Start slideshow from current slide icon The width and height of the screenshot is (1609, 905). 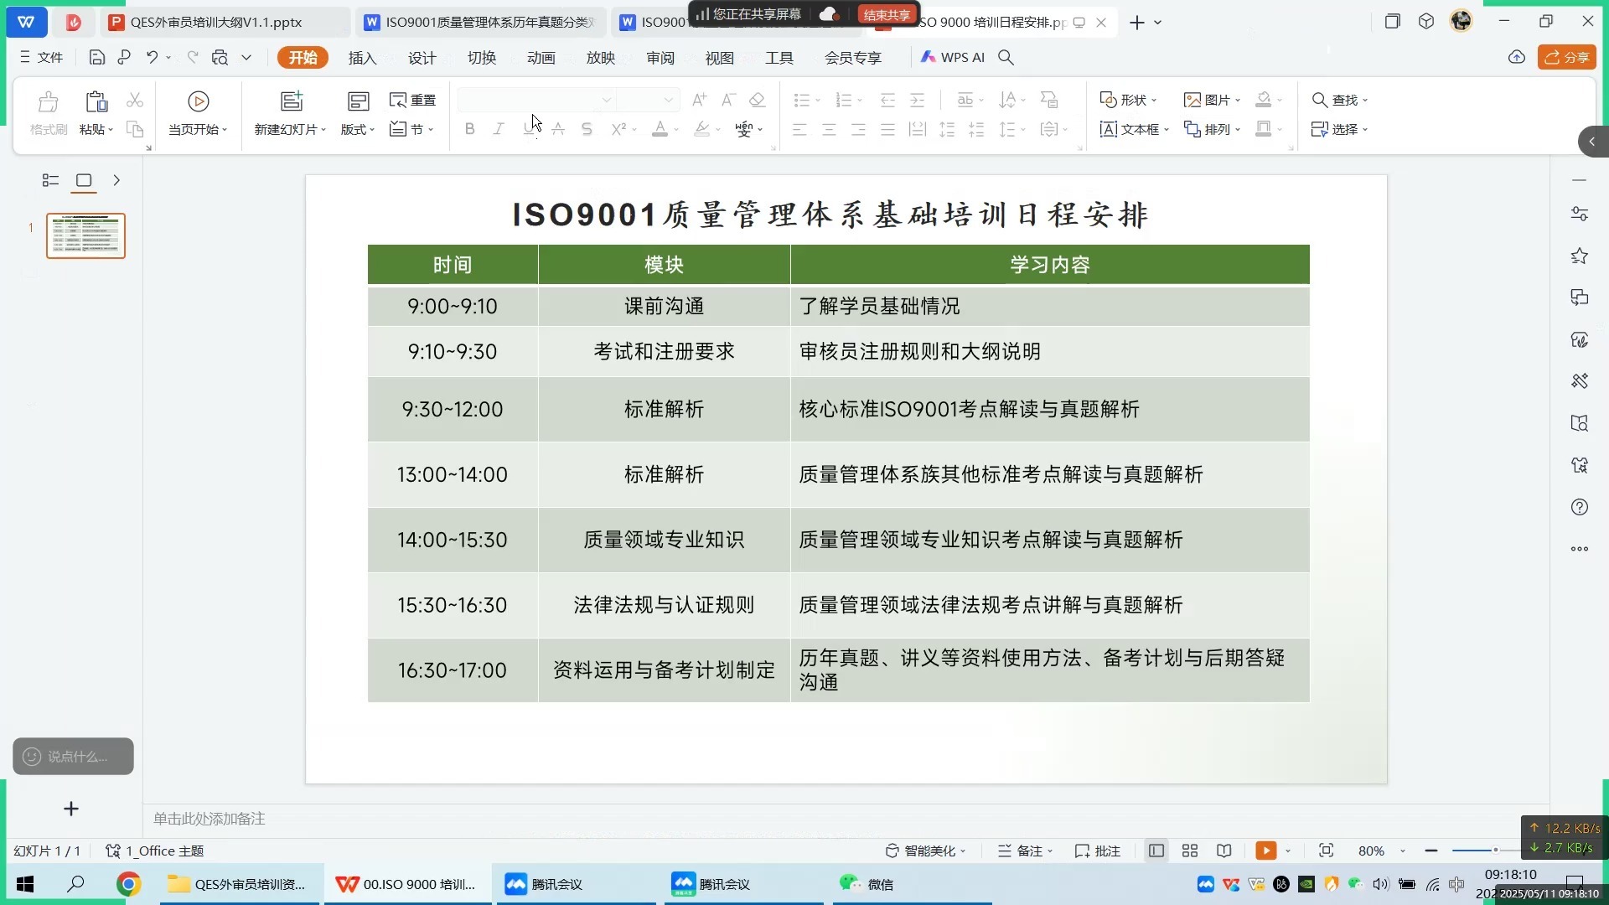pyautogui.click(x=199, y=101)
